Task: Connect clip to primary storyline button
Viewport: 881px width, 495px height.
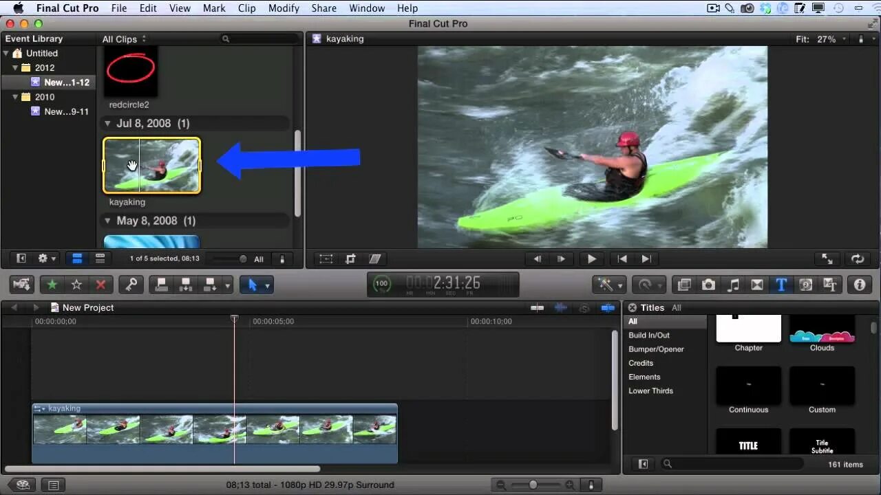Action: [x=162, y=285]
